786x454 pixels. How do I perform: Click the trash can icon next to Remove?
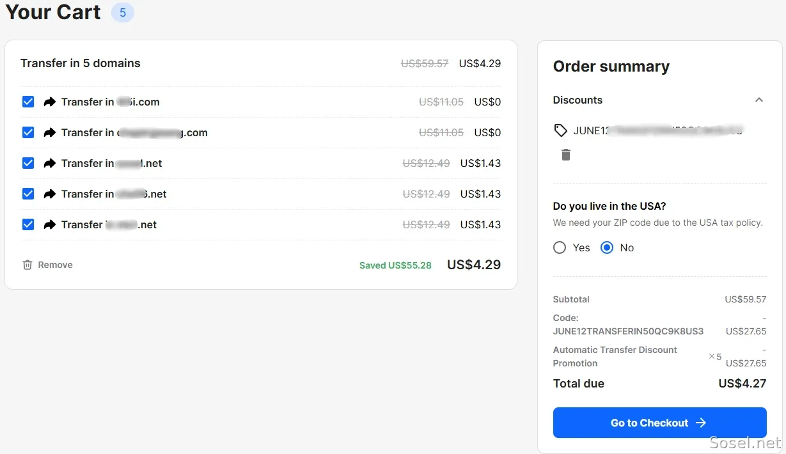pyautogui.click(x=28, y=265)
